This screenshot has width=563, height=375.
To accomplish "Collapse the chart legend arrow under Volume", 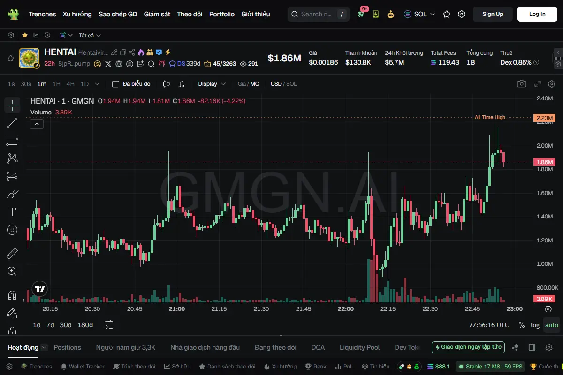I will pyautogui.click(x=37, y=124).
